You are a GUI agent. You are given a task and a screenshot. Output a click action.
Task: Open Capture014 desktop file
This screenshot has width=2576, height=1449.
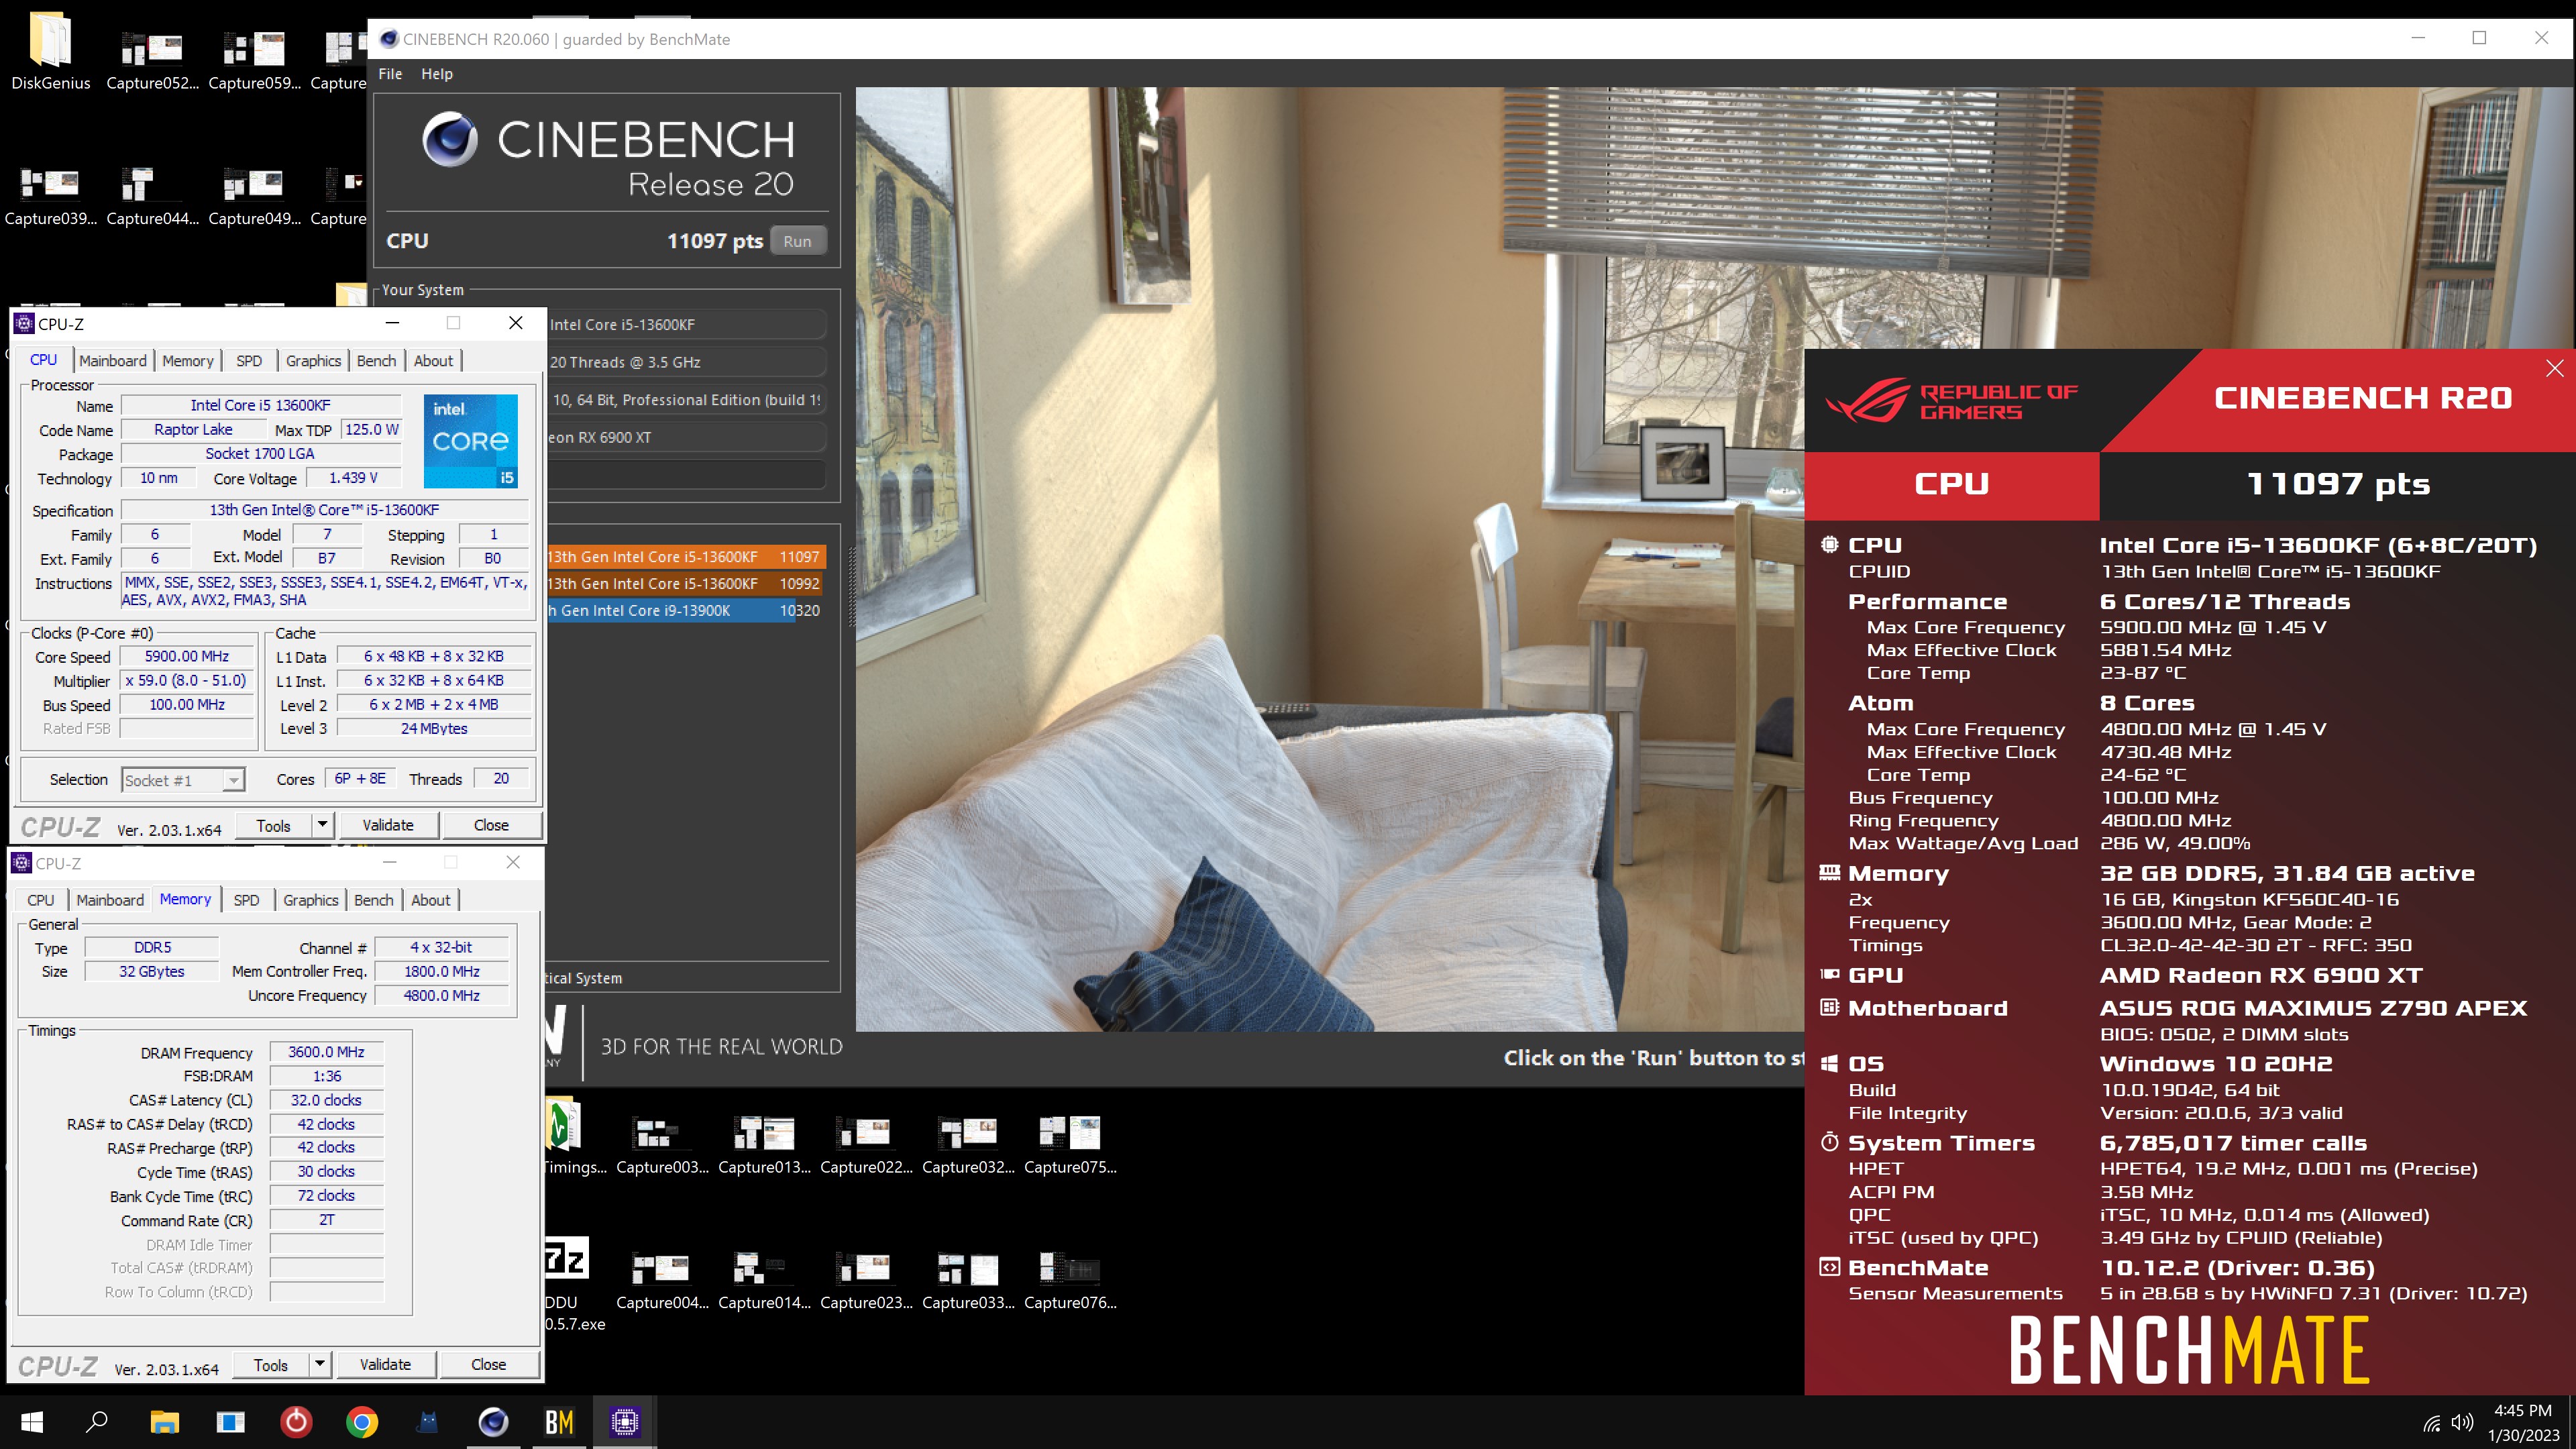[764, 1281]
